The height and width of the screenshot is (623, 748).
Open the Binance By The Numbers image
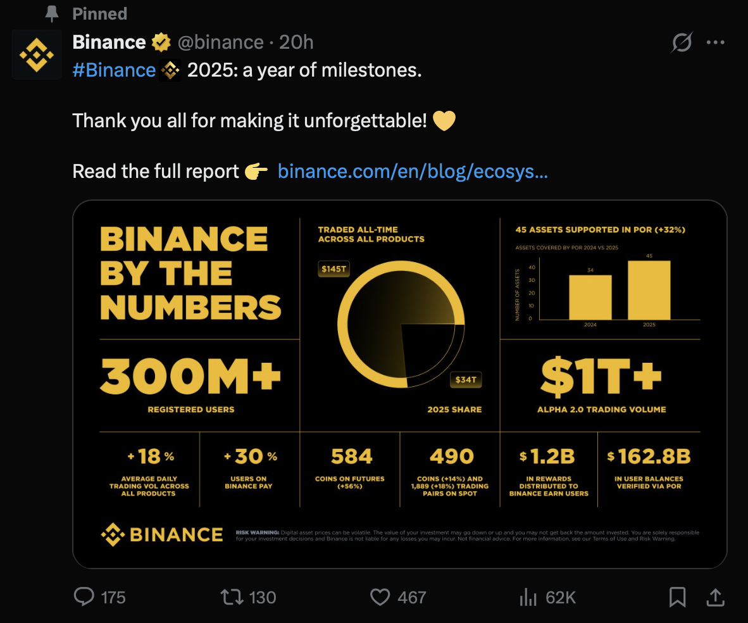point(399,384)
